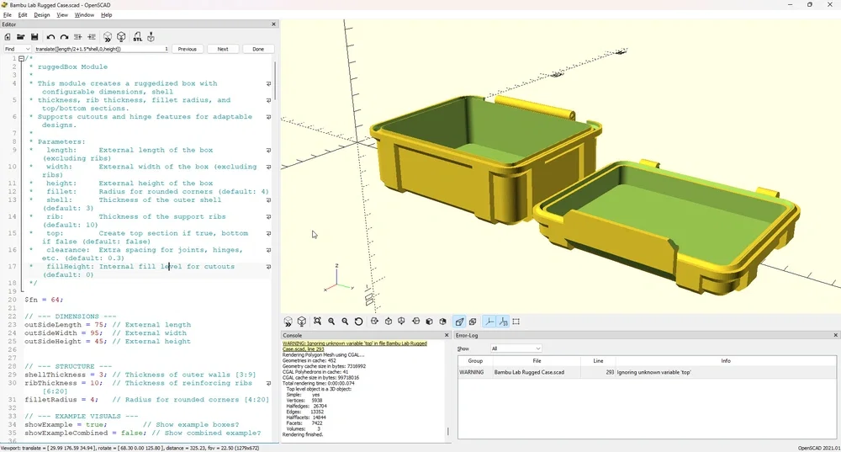Toggle Perspective projection mode
841x452 pixels.
[x=459, y=322]
